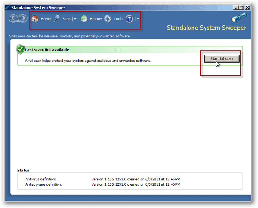Minimize the Standalone System Sweeper window

point(236,7)
